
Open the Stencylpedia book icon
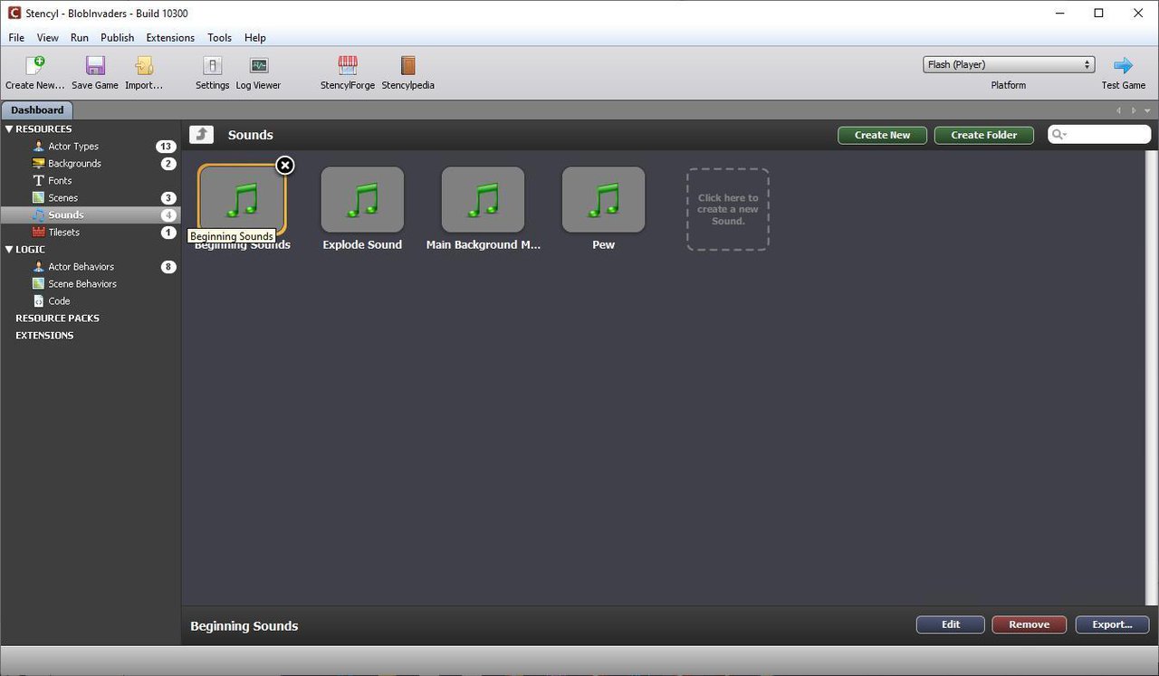(x=407, y=65)
